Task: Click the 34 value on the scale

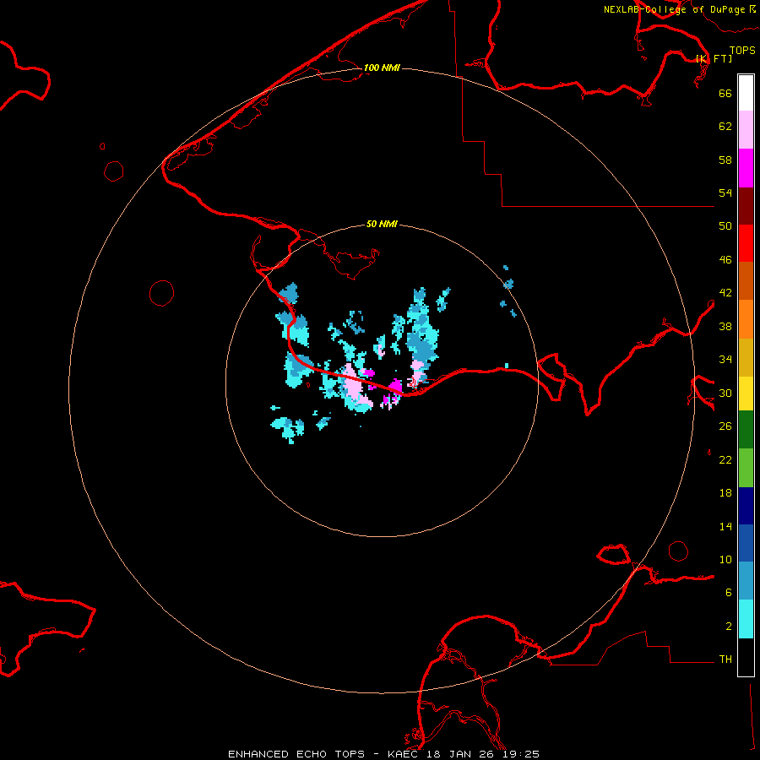Action: point(725,360)
